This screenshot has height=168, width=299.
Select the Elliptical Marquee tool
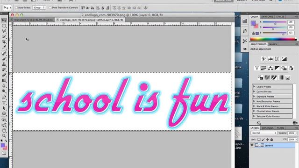pos(4,26)
